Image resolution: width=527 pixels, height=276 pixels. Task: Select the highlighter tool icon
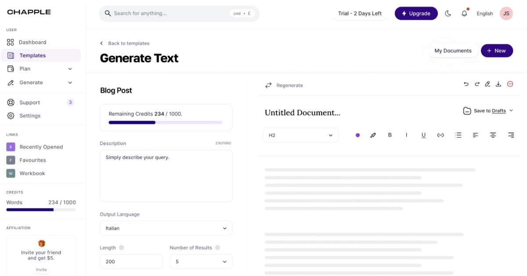[373, 135]
